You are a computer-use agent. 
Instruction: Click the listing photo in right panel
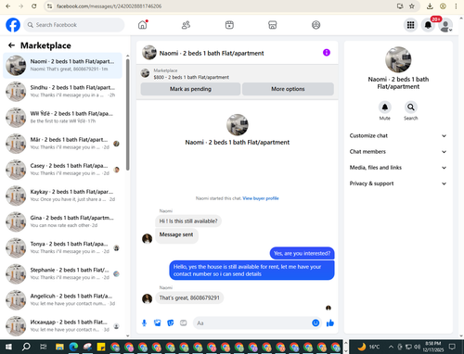click(398, 59)
